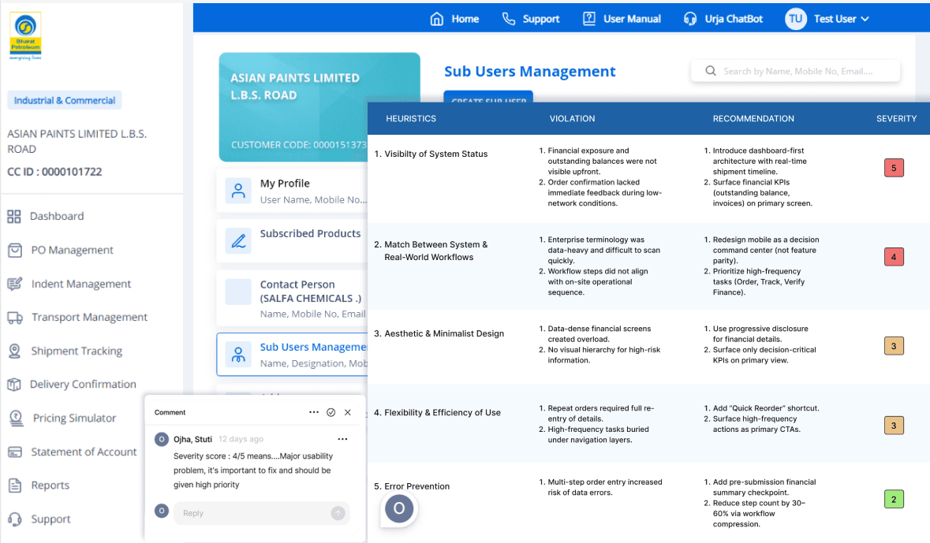Screen dimensions: 930x543
Task: Open Reports in sidebar
Action: coord(50,485)
